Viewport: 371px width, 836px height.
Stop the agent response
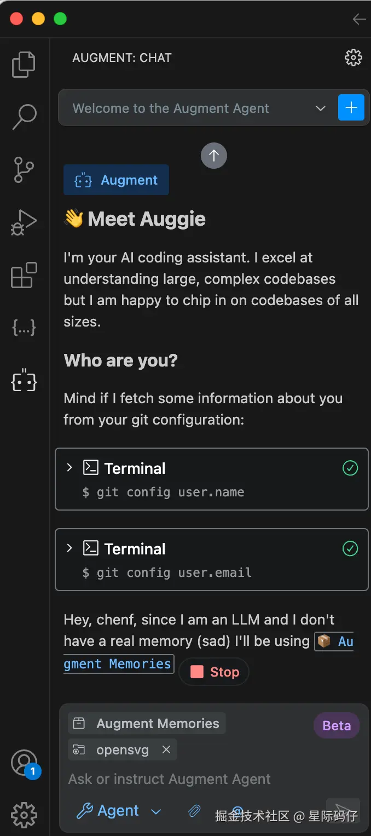tap(215, 672)
